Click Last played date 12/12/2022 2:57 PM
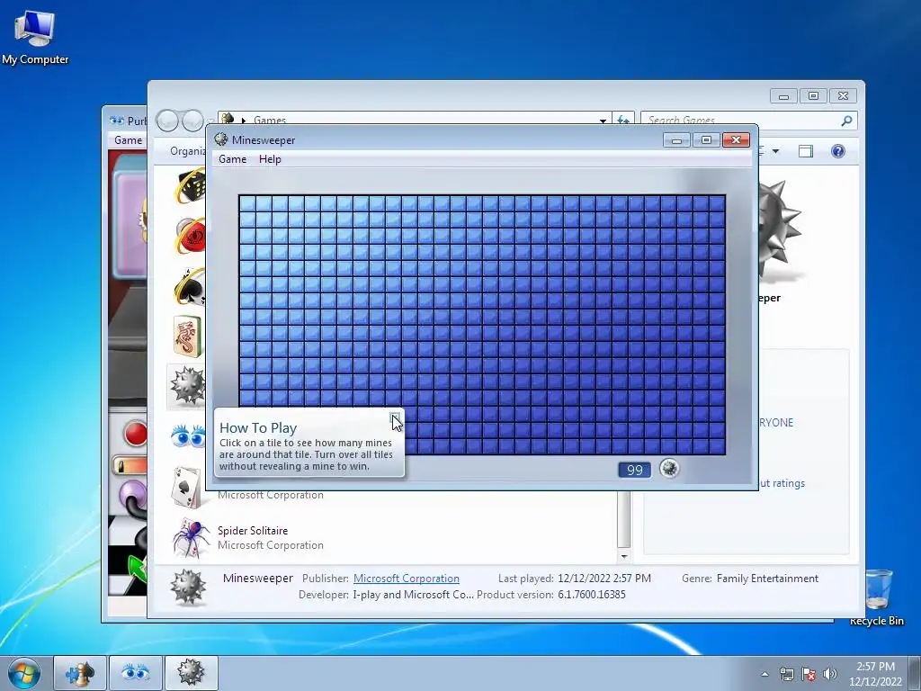921x691 pixels. [x=604, y=579]
